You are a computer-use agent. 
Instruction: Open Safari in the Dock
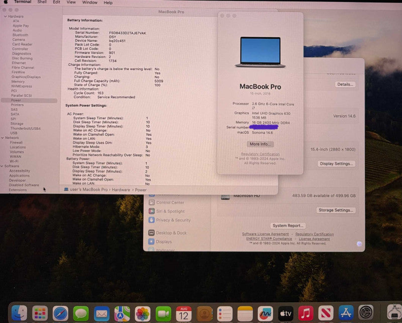[60, 313]
